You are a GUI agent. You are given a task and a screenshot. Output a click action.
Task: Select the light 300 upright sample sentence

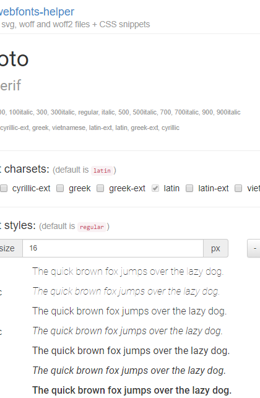coord(129,311)
